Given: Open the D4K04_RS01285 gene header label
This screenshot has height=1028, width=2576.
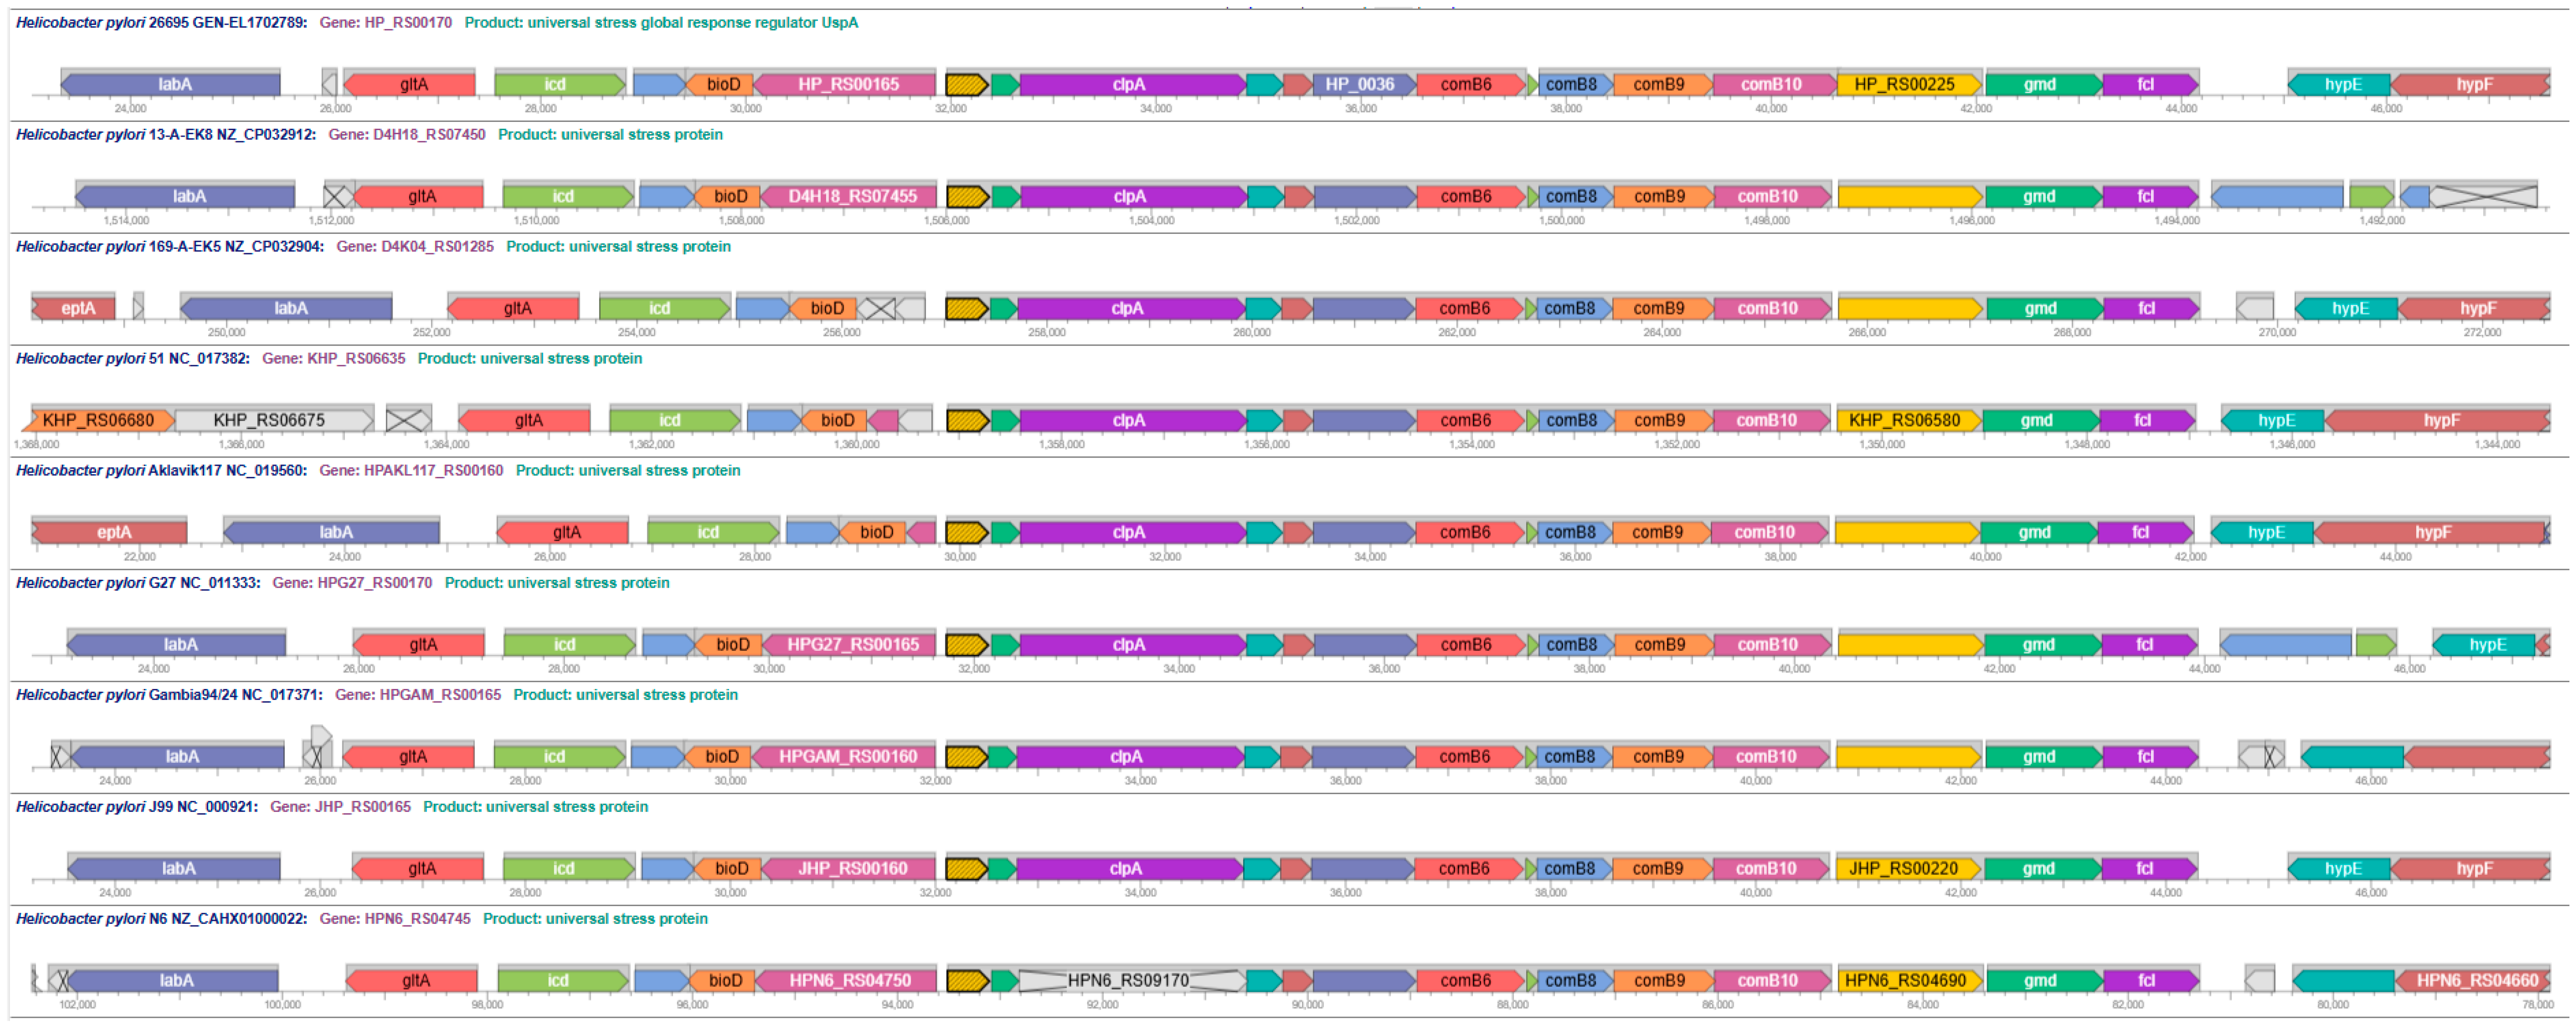Looking at the screenshot, I should pos(415,247).
